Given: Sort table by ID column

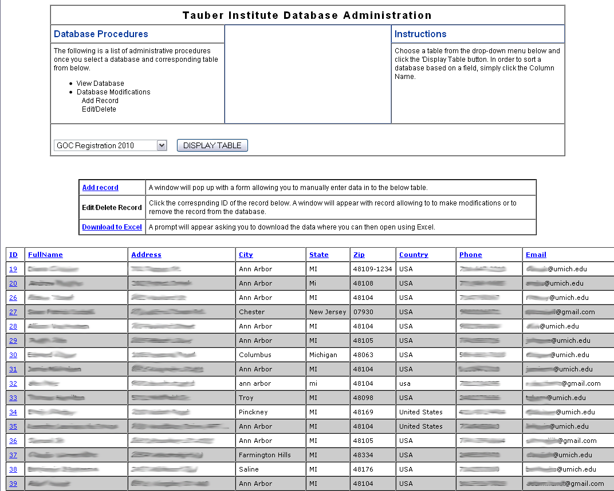Looking at the screenshot, I should (13, 255).
